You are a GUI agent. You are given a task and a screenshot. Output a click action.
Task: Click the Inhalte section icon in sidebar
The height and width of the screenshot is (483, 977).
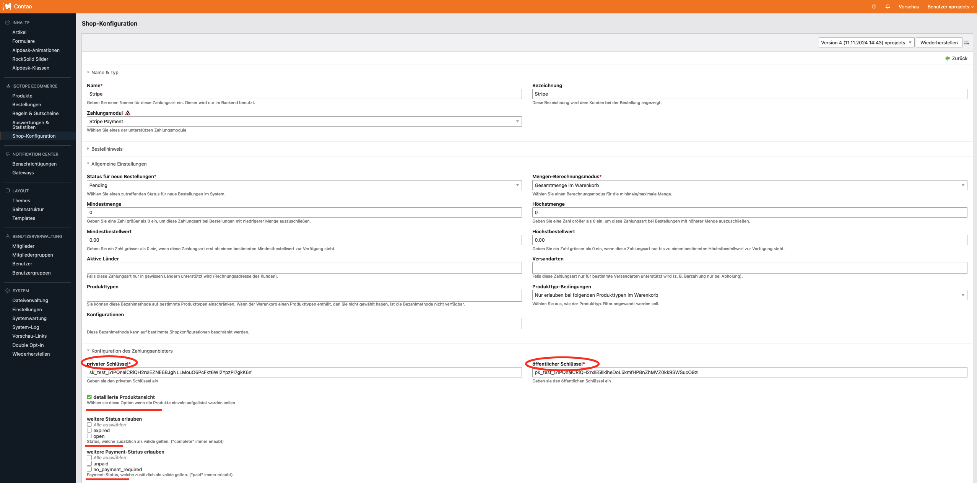(x=8, y=23)
